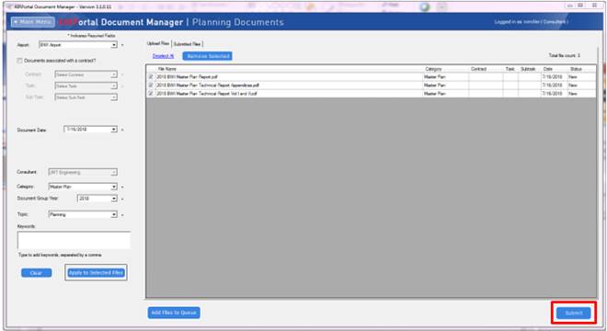The width and height of the screenshot is (607, 331).
Task: Return to the Main Menu
Action: [33, 22]
